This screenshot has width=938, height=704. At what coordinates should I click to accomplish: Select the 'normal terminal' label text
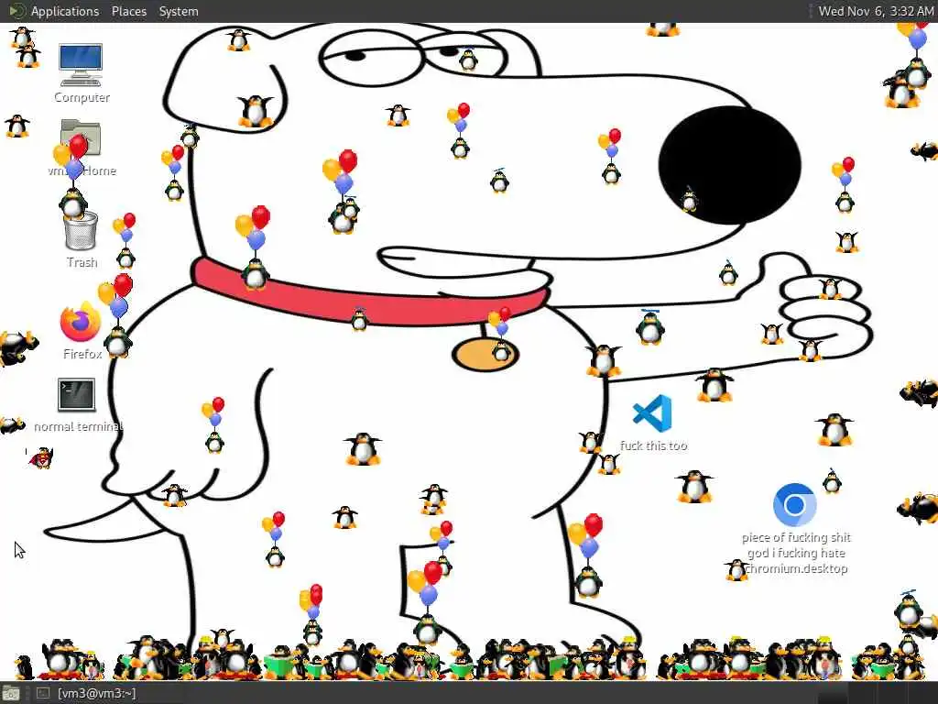pyautogui.click(x=79, y=426)
